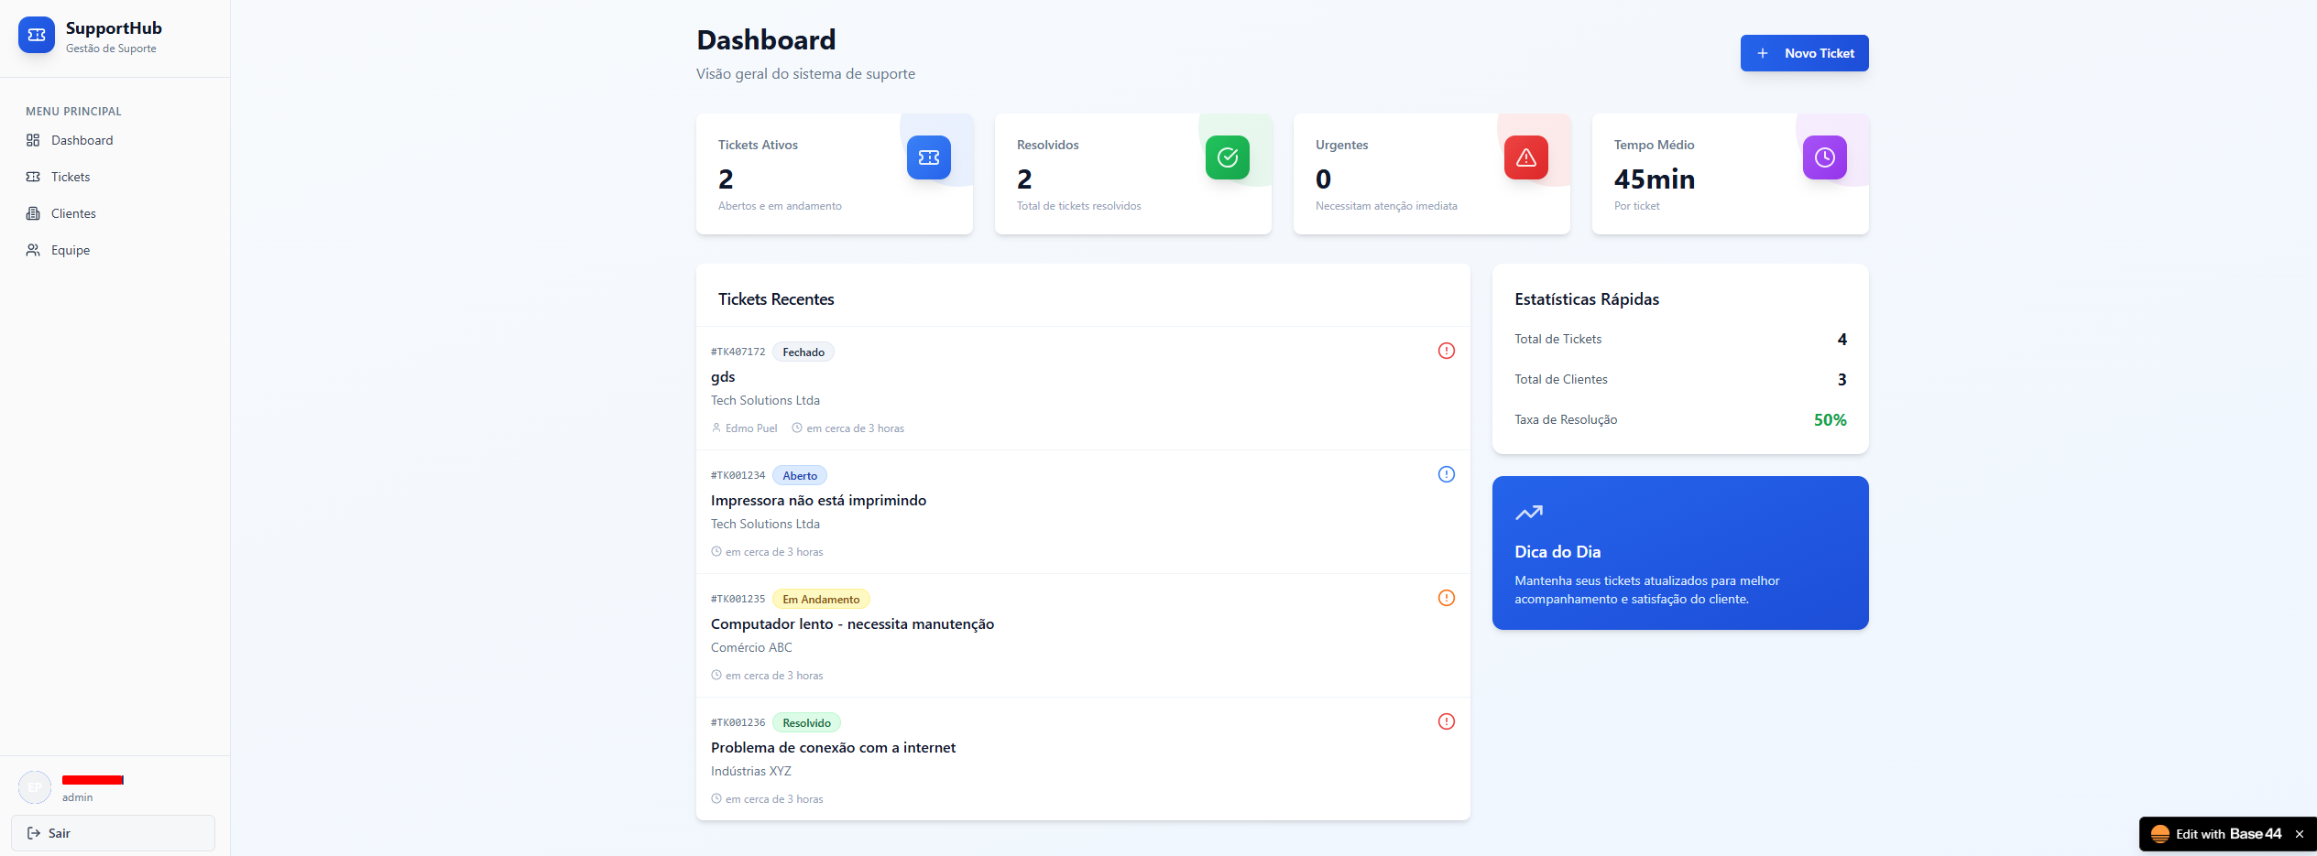This screenshot has height=856, width=2317.
Task: Click the Edmo Puel assignee name
Action: (751, 428)
